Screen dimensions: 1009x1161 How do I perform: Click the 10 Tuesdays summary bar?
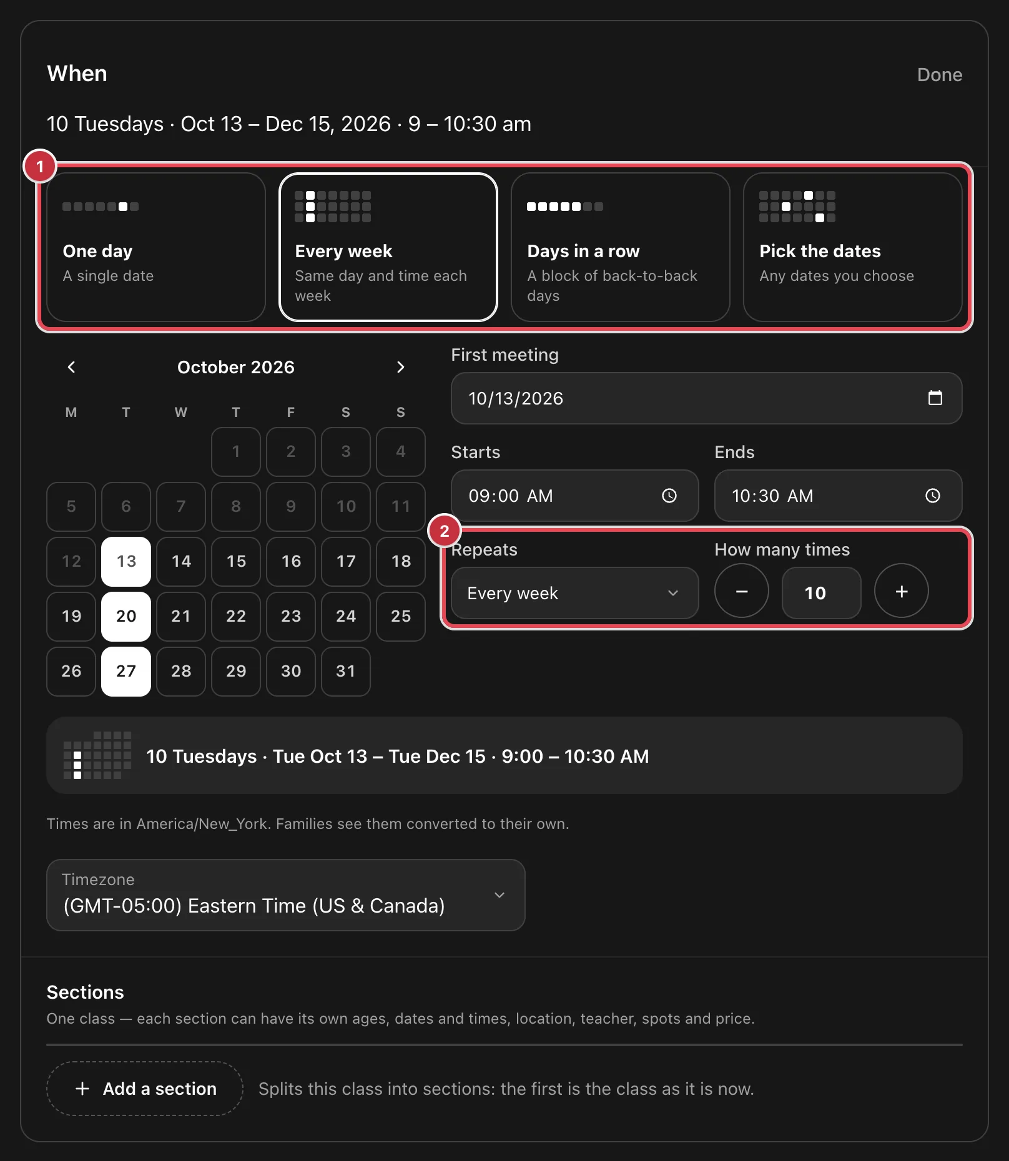click(x=505, y=755)
